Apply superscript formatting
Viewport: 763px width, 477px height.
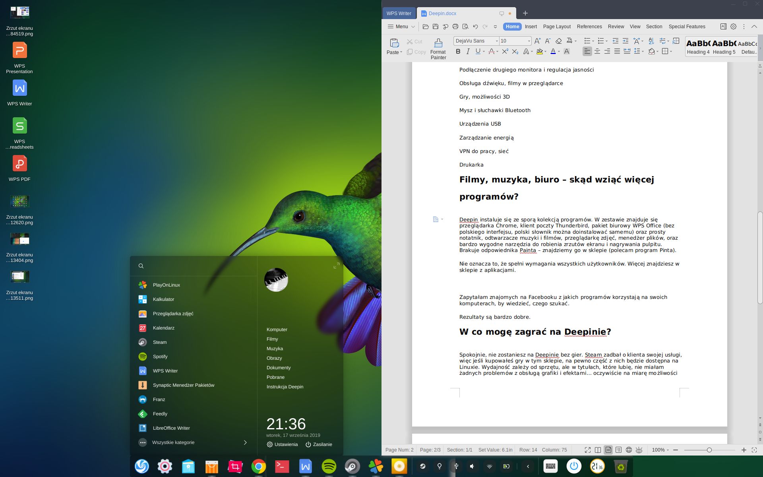point(505,51)
